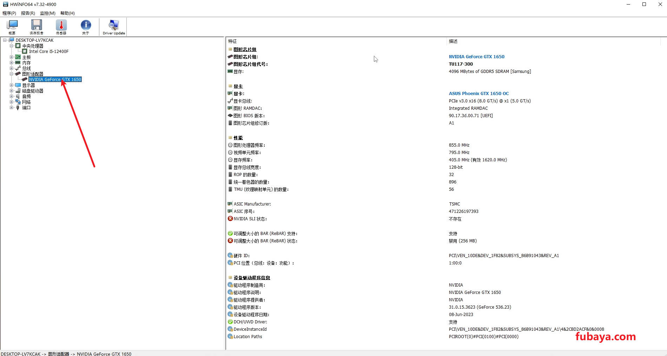Click the 内存 memory icon
Viewport: 667px width, 356px height.
coord(18,62)
